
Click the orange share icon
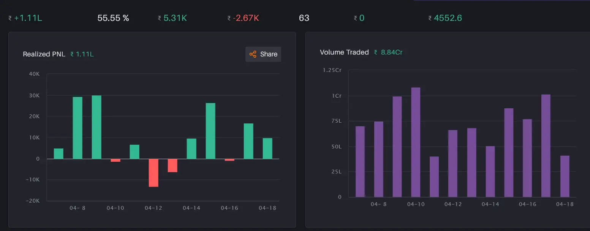[253, 54]
